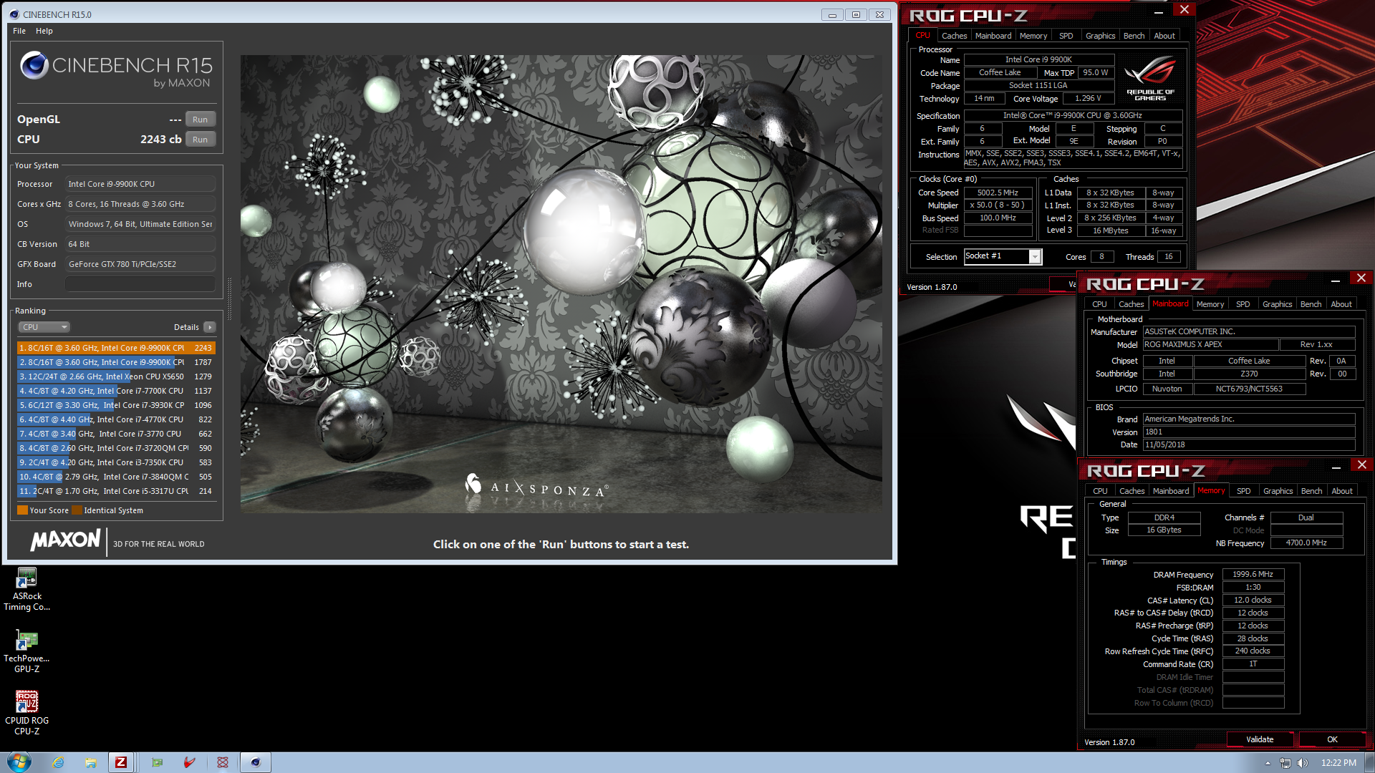Click the Identical System legend swatch

coord(77,510)
